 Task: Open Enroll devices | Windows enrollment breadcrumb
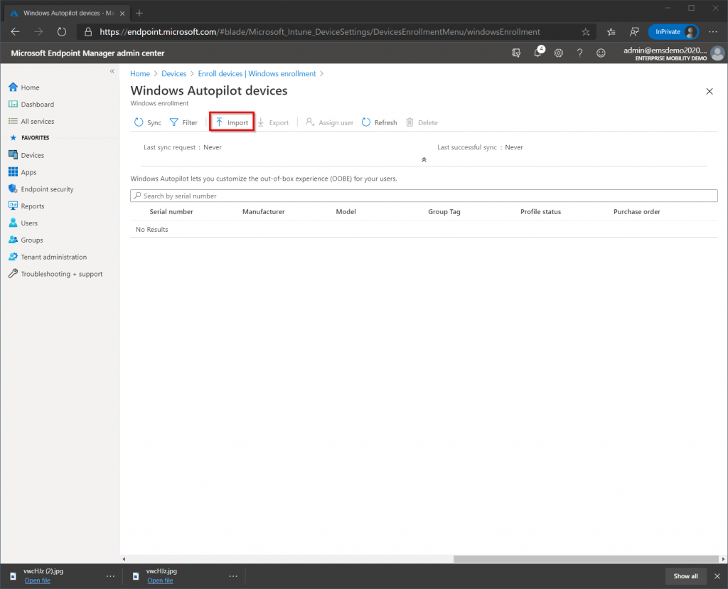257,74
